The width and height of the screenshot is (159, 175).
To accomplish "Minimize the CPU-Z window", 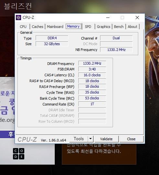I will pos(108,18).
